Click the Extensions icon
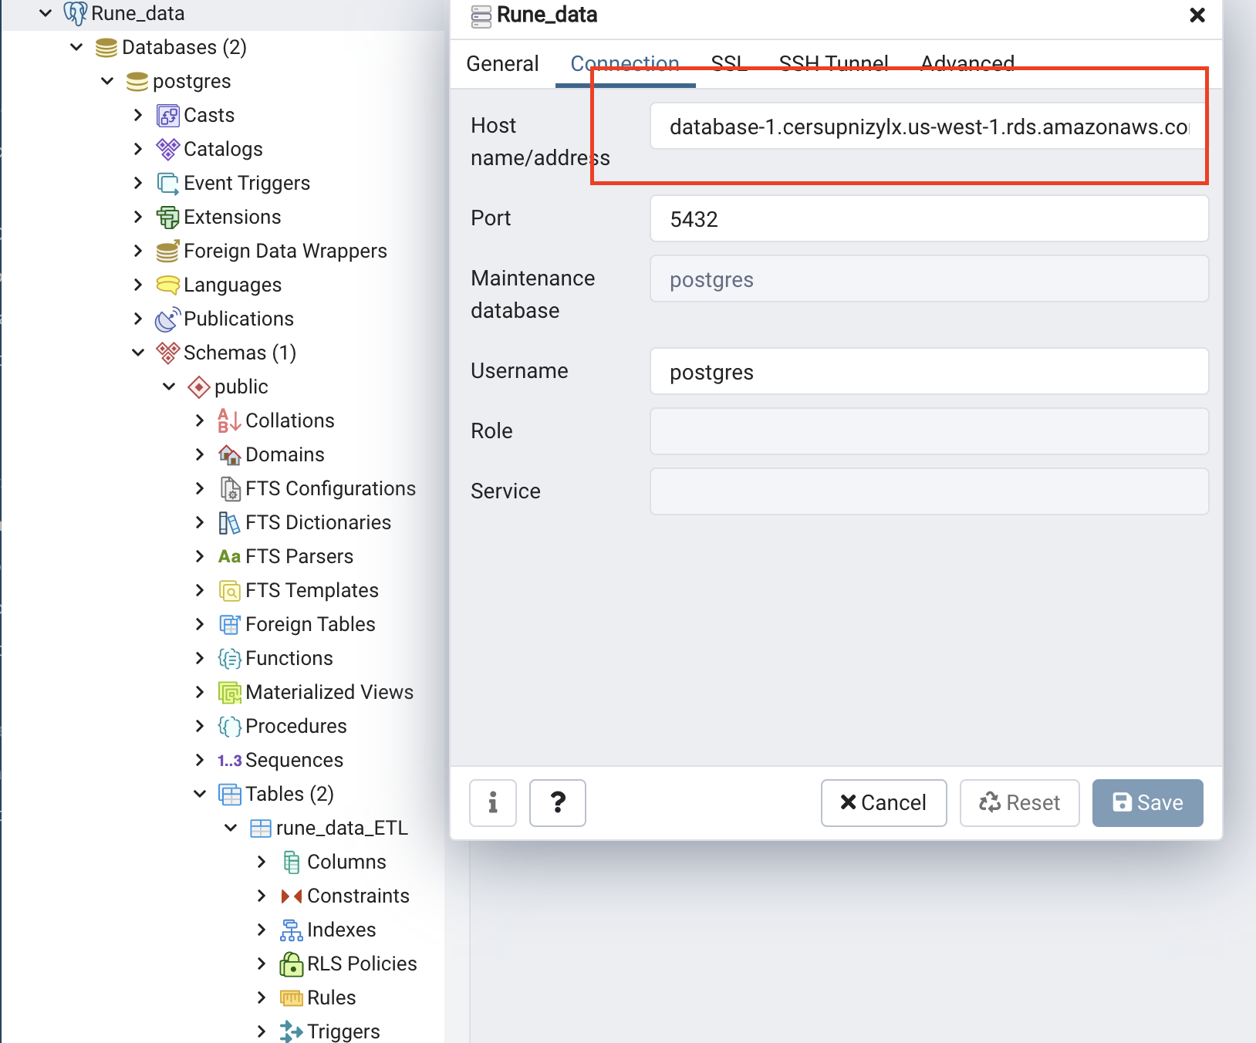The width and height of the screenshot is (1256, 1043). click(x=168, y=218)
